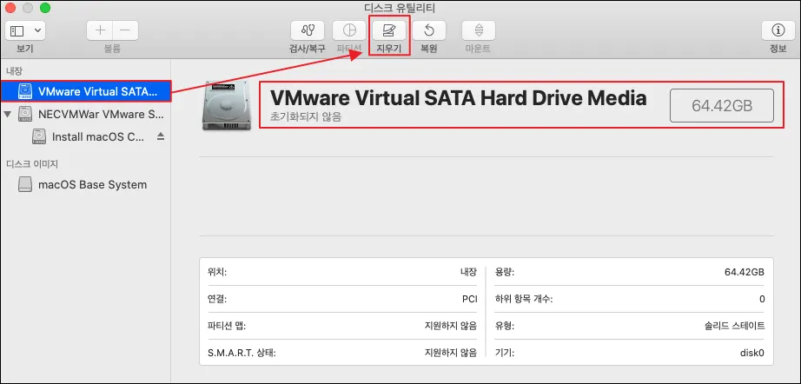Run First Aid with the stethoscope icon
This screenshot has width=801, height=384.
(x=307, y=30)
